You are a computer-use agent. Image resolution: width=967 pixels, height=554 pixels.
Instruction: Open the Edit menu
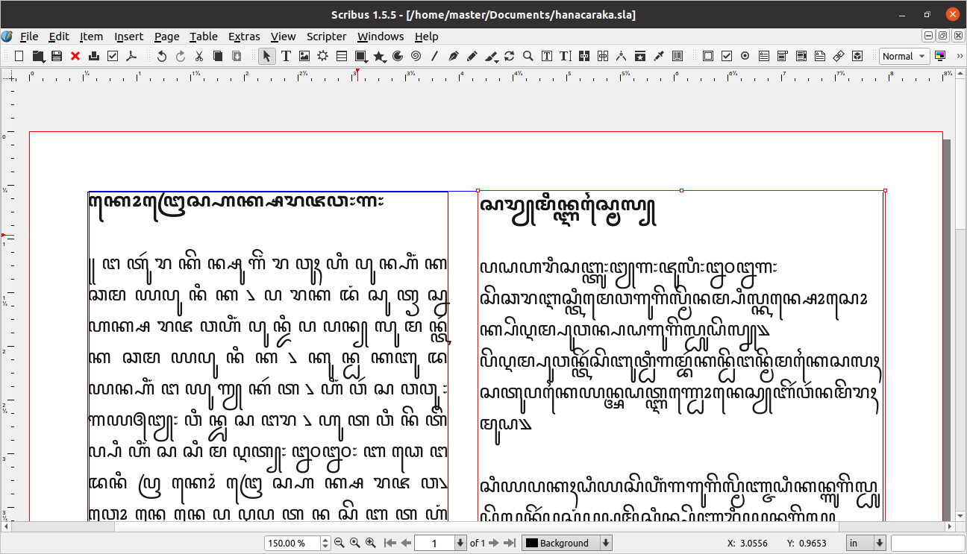click(x=59, y=36)
